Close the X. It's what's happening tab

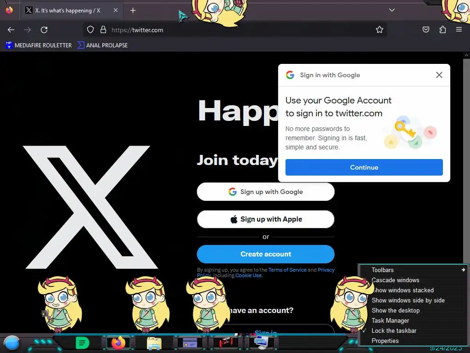pos(115,10)
